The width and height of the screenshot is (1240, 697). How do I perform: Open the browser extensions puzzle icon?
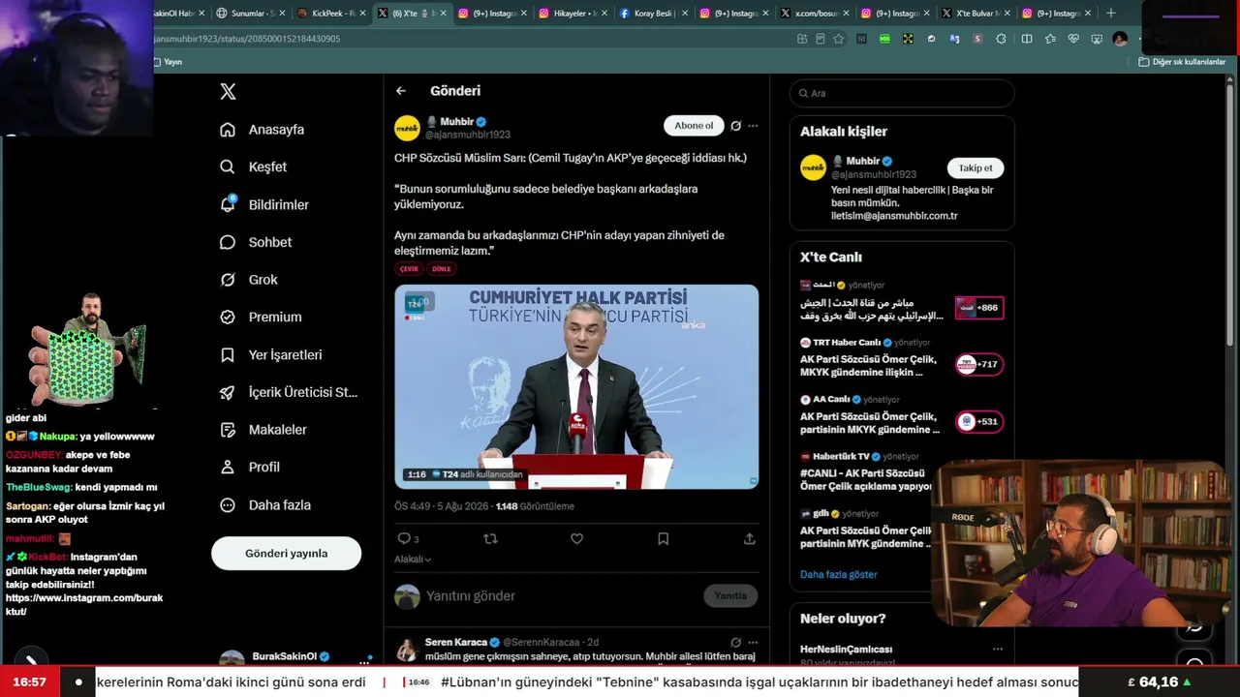(1001, 39)
